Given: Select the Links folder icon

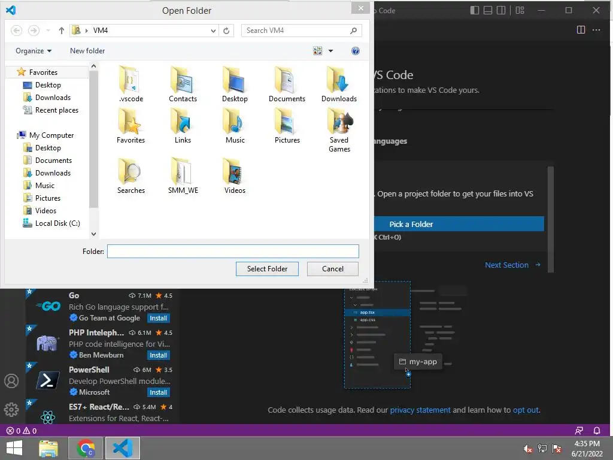Looking at the screenshot, I should click(x=183, y=126).
